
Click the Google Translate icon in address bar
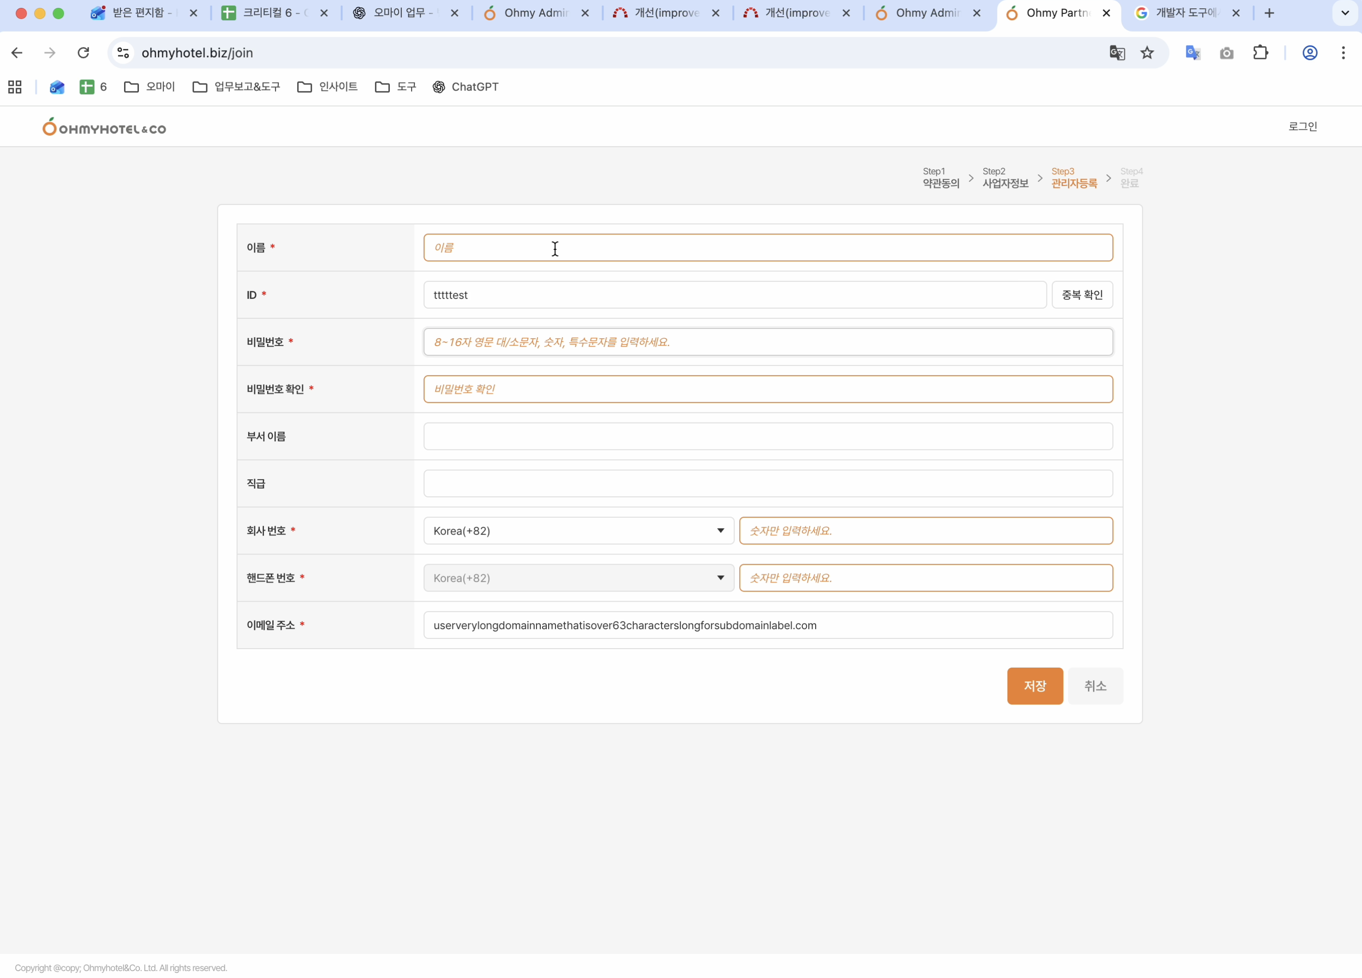tap(1117, 53)
